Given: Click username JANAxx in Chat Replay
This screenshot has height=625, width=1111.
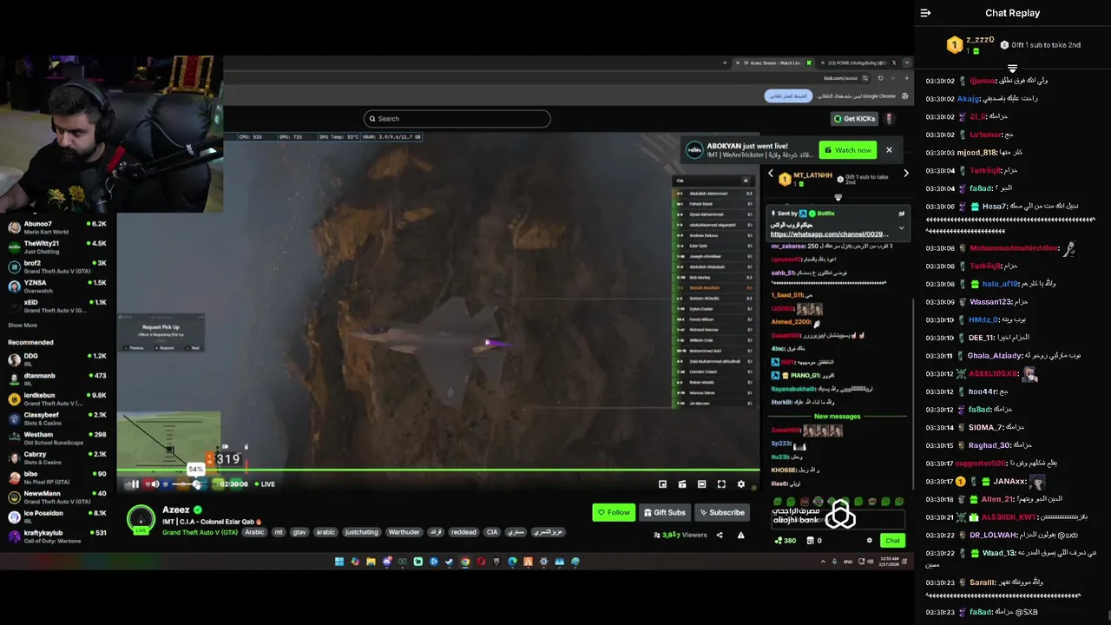Looking at the screenshot, I should point(1009,482).
